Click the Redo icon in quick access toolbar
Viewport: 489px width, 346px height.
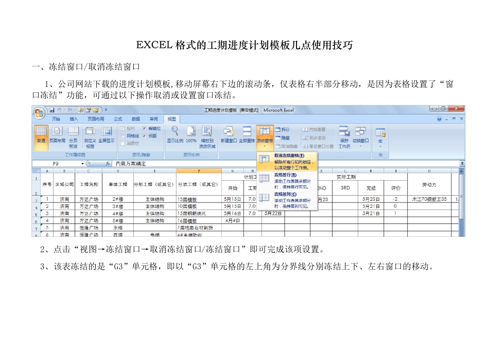pyautogui.click(x=71, y=110)
